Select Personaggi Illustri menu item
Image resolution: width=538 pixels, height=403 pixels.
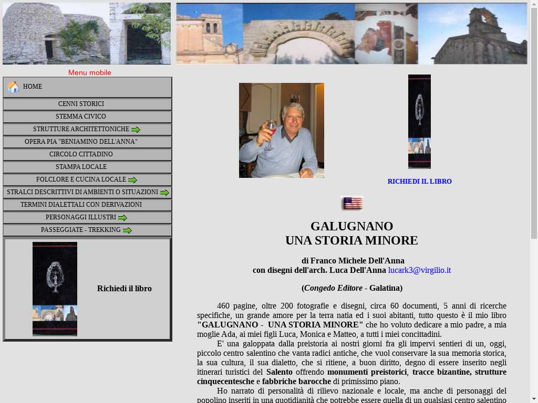pyautogui.click(x=87, y=217)
